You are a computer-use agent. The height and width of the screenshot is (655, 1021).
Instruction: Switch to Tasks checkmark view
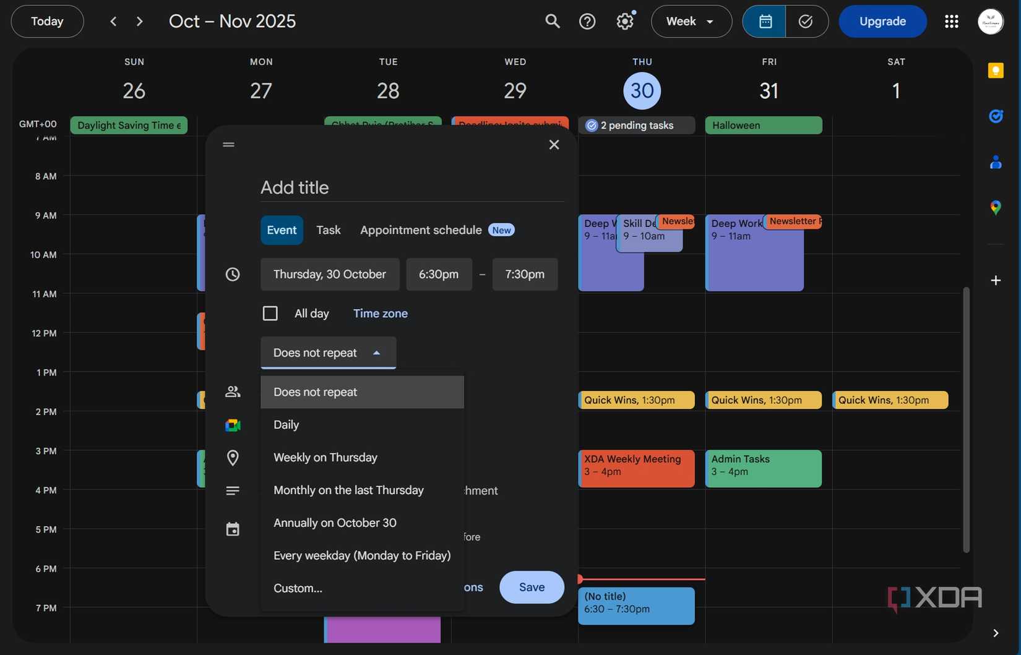[806, 22]
